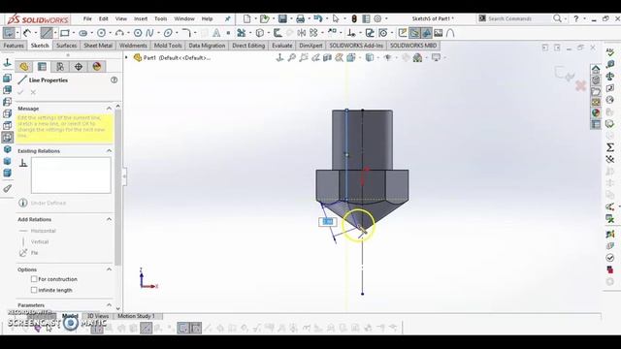Open the Tools menu
This screenshot has width=621, height=349.
pyautogui.click(x=160, y=18)
